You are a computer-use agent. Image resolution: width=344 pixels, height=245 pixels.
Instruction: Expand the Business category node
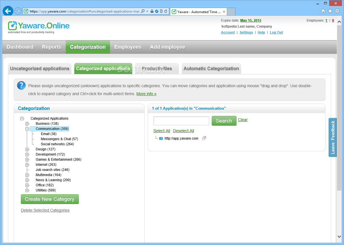coord(27,124)
